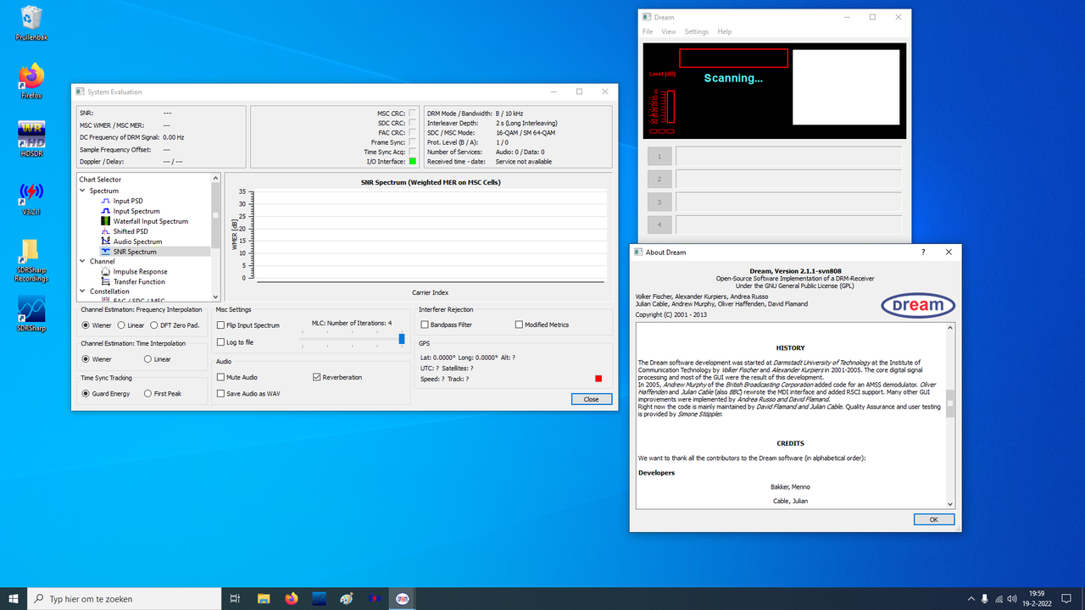Click OK in About Dream dialog
Screen dimensions: 1085x610
point(934,519)
